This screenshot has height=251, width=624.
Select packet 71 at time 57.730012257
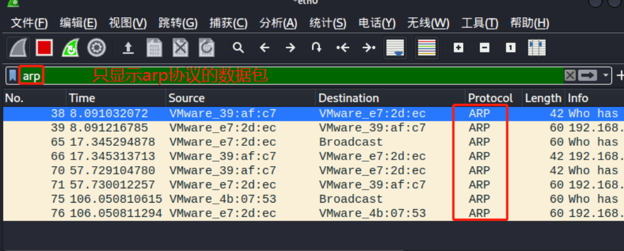[314, 185]
